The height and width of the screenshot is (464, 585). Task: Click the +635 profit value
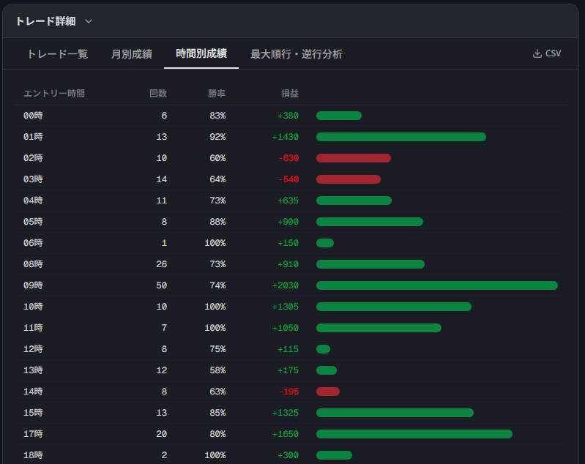click(288, 201)
